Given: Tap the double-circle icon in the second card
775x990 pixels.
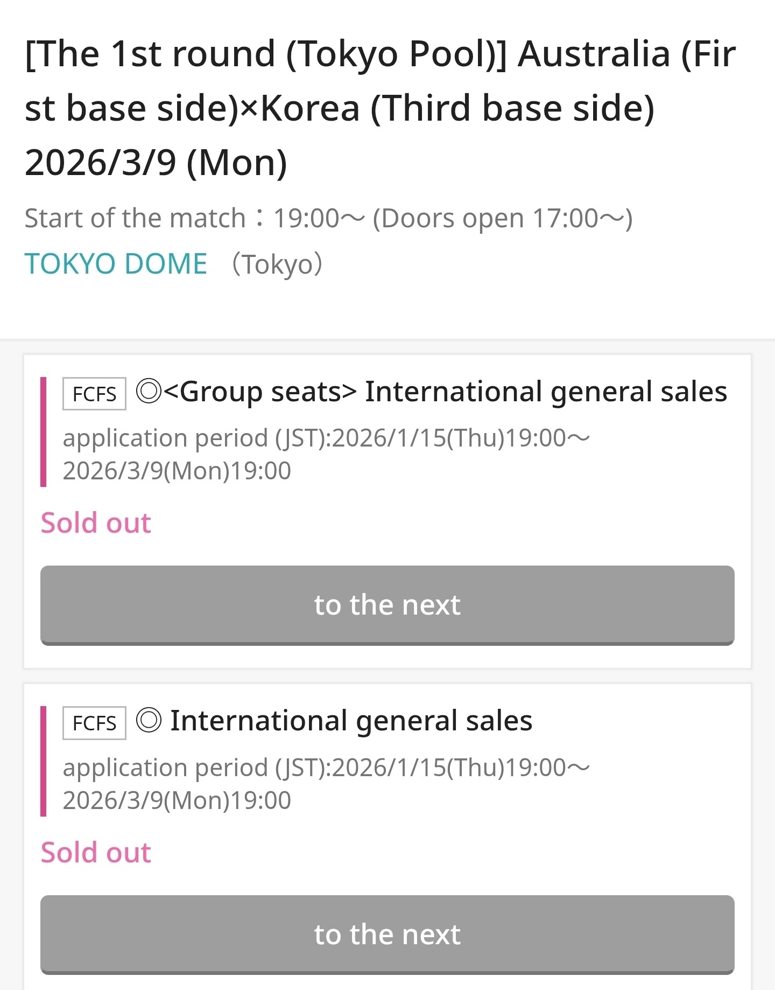Looking at the screenshot, I should pyautogui.click(x=149, y=720).
